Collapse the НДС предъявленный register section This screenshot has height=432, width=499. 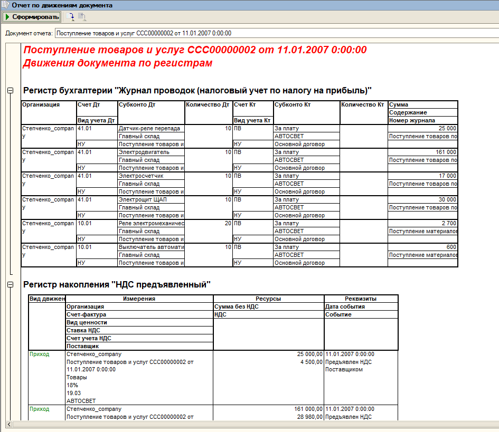10,284
